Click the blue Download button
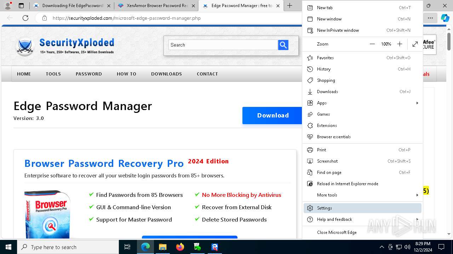The image size is (453, 254). pyautogui.click(x=272, y=115)
